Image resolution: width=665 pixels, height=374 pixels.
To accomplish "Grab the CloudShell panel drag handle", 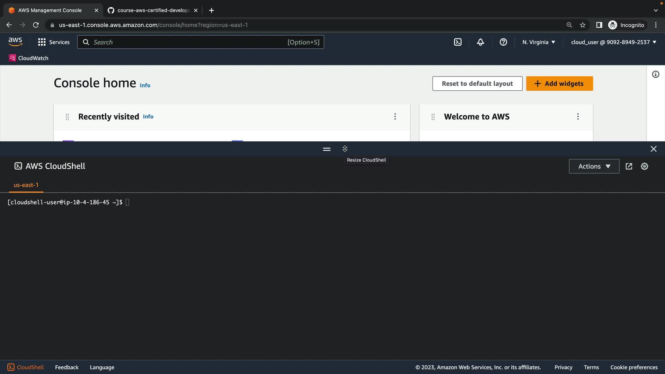I will click(327, 149).
